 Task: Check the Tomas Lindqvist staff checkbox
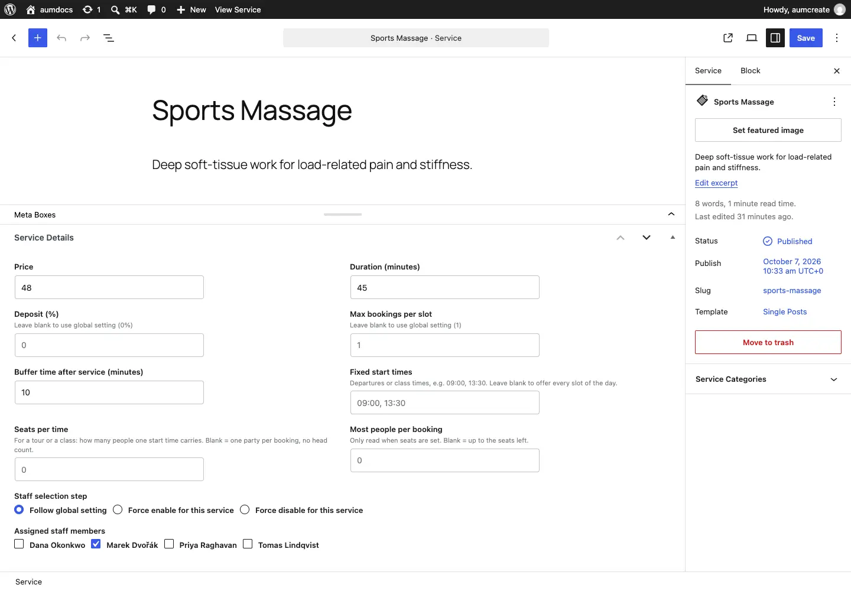point(248,544)
